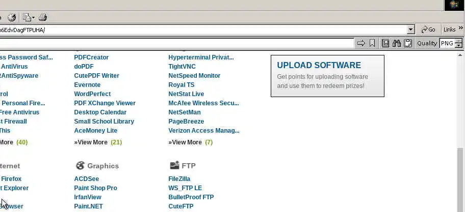Click the Go button beside address bar
The height and width of the screenshot is (212, 465).
click(x=428, y=29)
